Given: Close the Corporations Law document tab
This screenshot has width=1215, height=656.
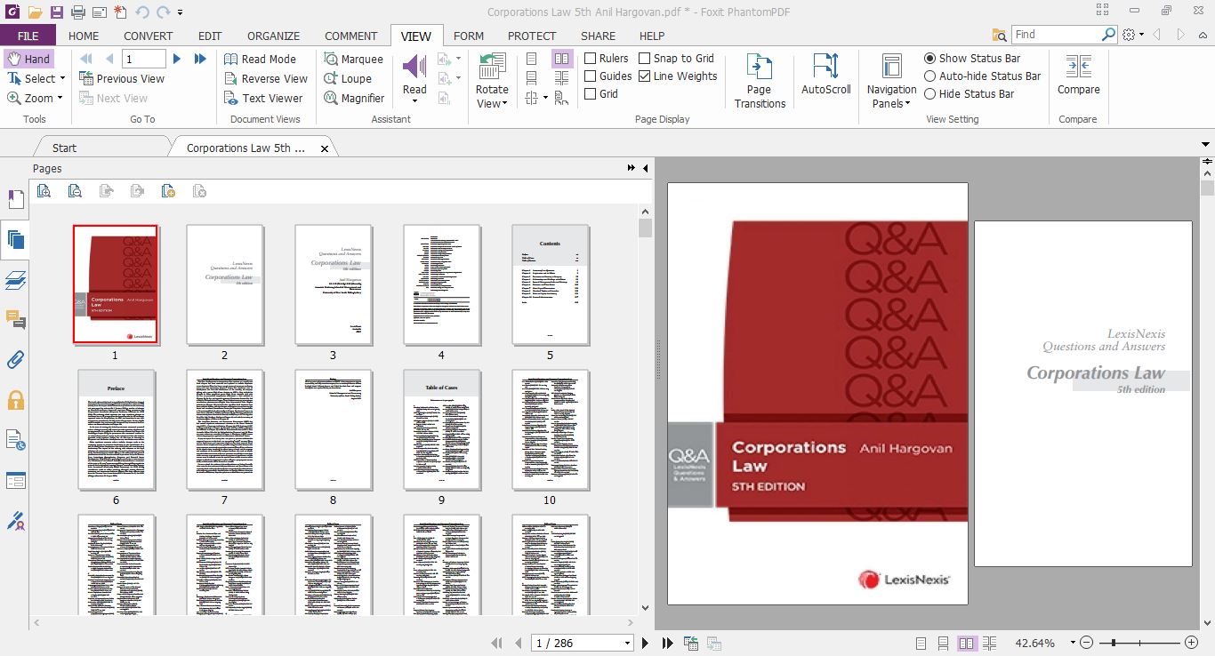Looking at the screenshot, I should pyautogui.click(x=325, y=148).
